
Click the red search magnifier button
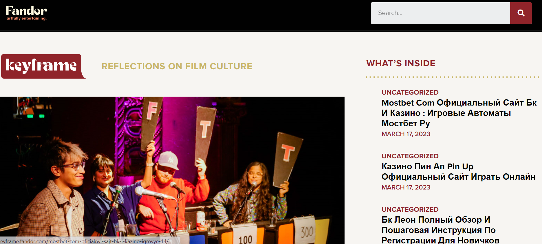click(521, 13)
